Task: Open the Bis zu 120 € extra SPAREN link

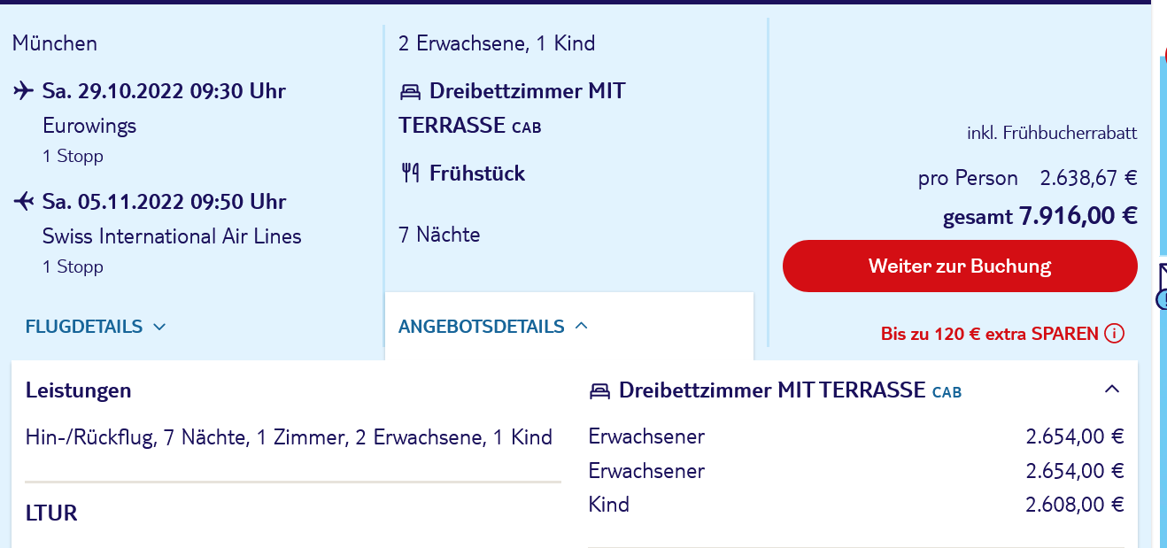Action: [990, 334]
